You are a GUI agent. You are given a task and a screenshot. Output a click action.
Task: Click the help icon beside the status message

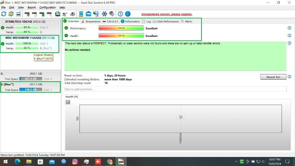point(289,43)
